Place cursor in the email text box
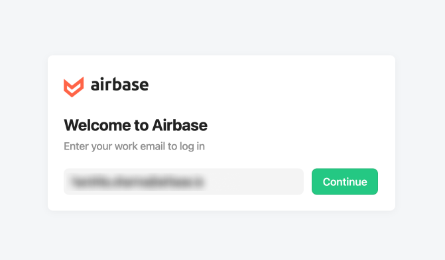The width and height of the screenshot is (445, 260). point(184,181)
